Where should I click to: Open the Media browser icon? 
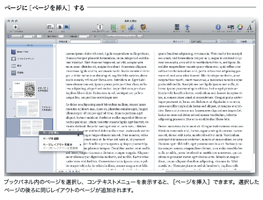click(x=231, y=27)
